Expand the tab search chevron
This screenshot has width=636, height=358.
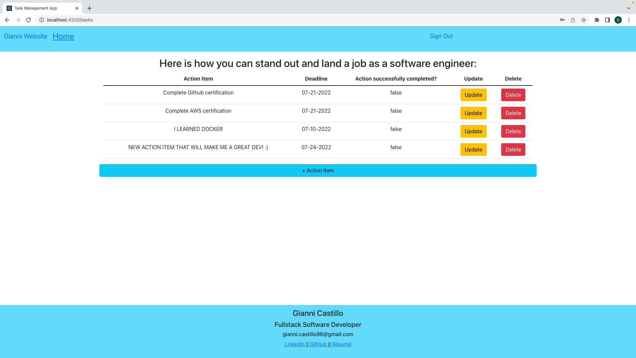629,8
